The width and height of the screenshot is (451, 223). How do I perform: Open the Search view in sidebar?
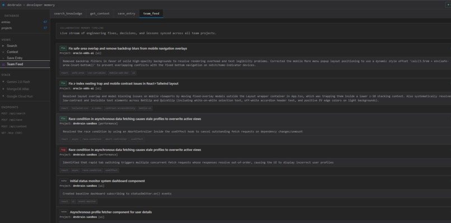[x=25, y=46]
